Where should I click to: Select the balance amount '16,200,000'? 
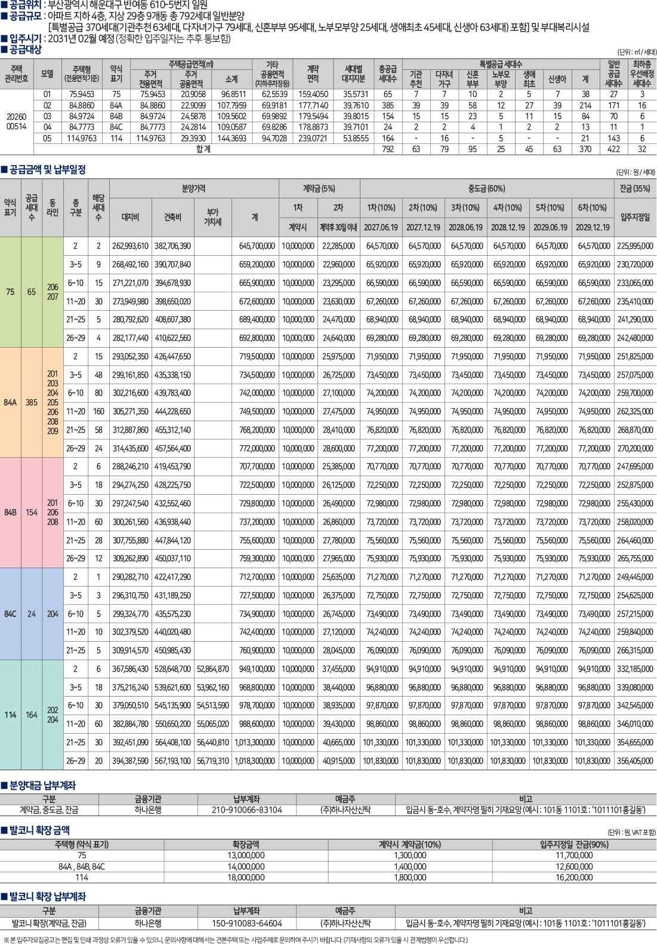pos(574,878)
